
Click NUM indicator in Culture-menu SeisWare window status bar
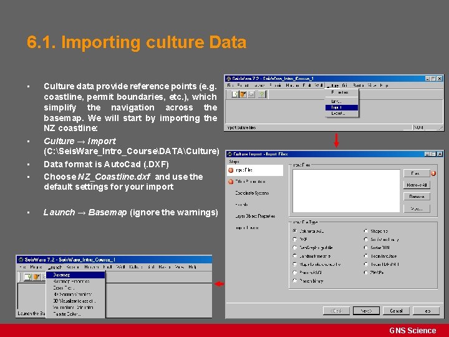point(419,127)
